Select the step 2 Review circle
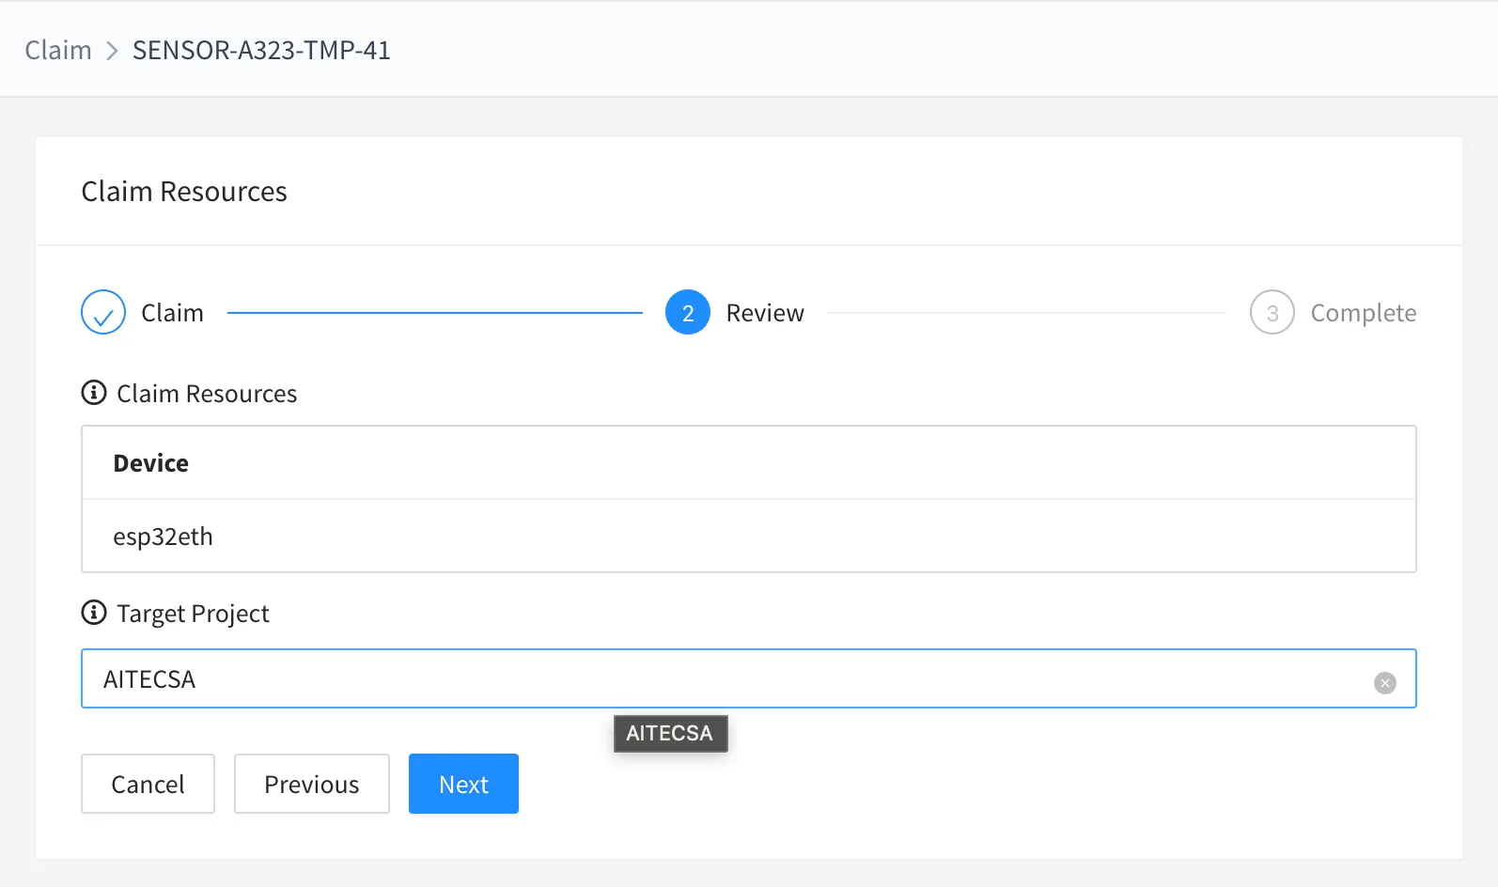 [688, 313]
